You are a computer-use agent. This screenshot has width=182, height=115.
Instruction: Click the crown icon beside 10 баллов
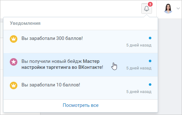point(14,85)
